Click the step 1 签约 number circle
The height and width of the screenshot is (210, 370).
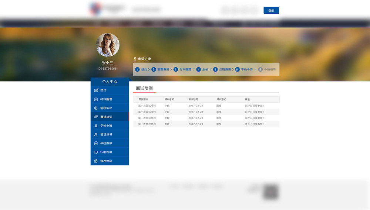[x=137, y=69]
